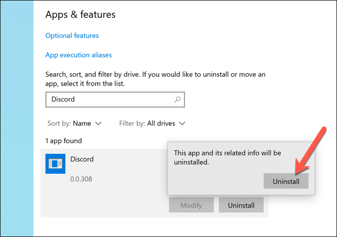Click the Discord app icon
The height and width of the screenshot is (237, 337).
pos(55,164)
